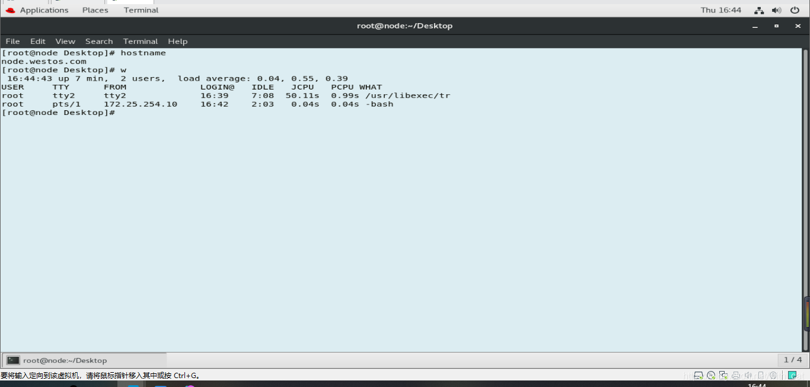This screenshot has width=810, height=387.
Task: Minimize the terminal window
Action: (x=755, y=26)
